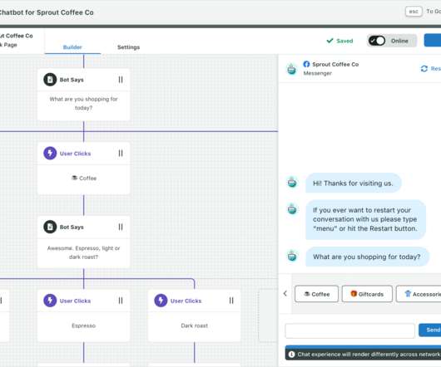Click Sprout Coffee Co avatar in chat header

(292, 69)
